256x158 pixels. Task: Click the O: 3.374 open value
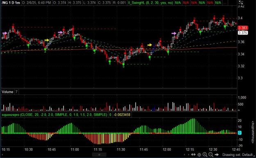(x=59, y=3)
